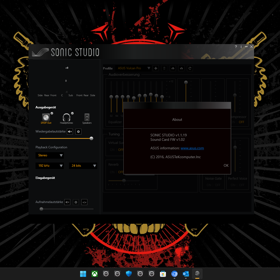Turn Perfect Voice OFF

click(x=242, y=185)
